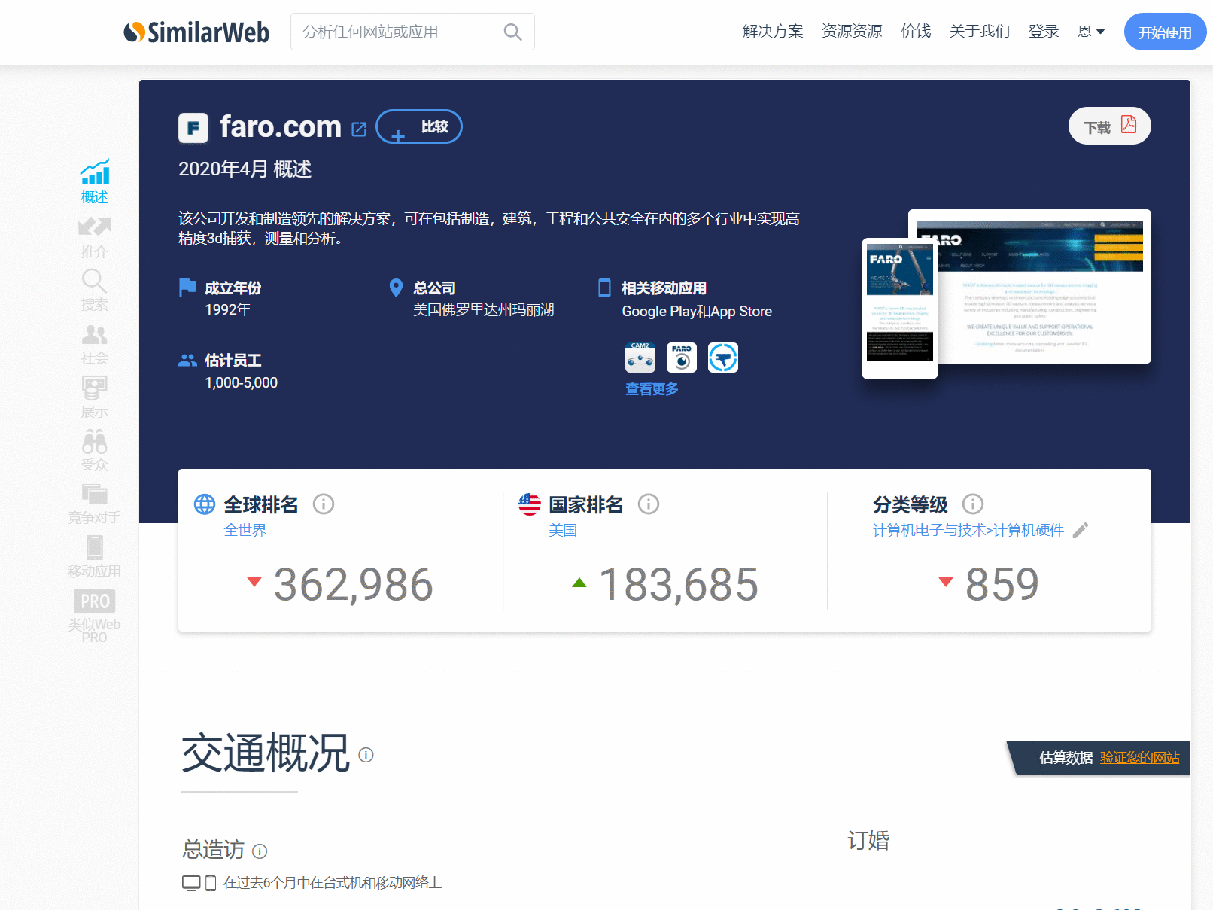Open the desktop site preview thumbnail
The image size is (1213, 910).
tap(1038, 286)
